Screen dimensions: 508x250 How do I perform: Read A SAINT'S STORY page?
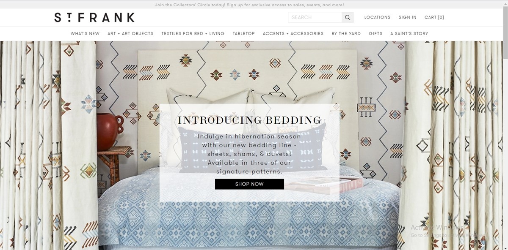tap(409, 33)
